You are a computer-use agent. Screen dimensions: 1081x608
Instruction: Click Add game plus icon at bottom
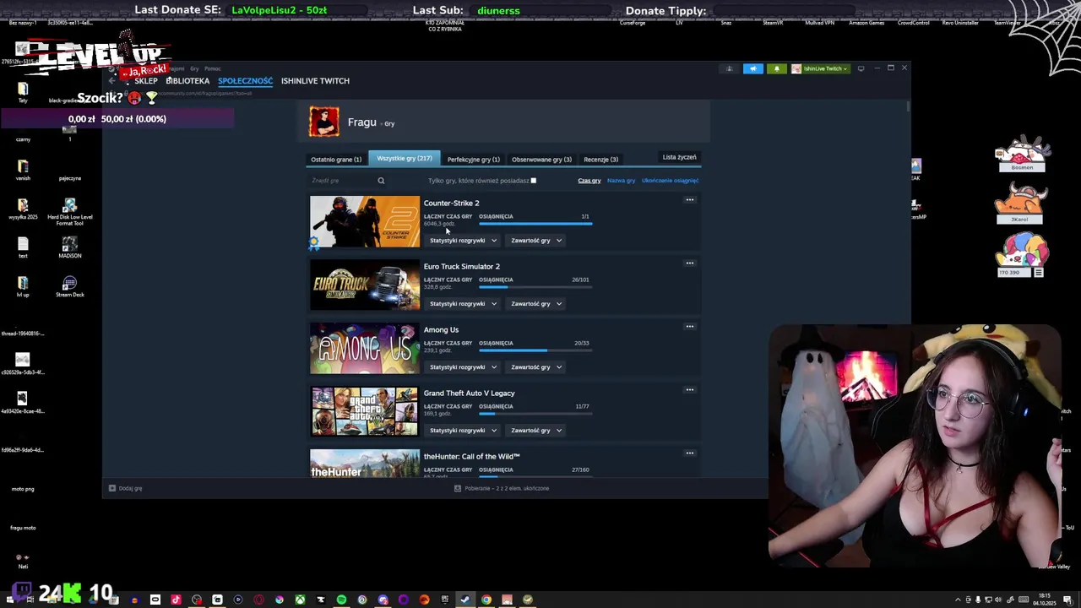click(x=111, y=488)
